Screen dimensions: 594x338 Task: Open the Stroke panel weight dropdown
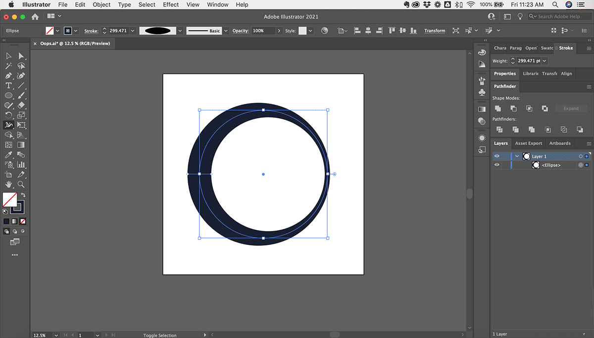pyautogui.click(x=544, y=61)
